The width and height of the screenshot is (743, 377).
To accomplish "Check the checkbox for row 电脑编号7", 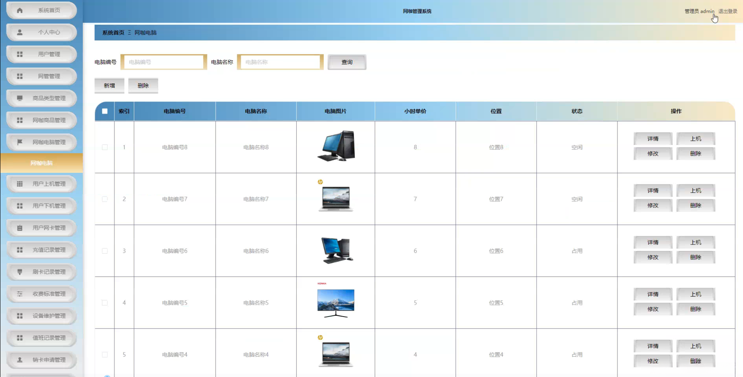I will click(x=105, y=199).
